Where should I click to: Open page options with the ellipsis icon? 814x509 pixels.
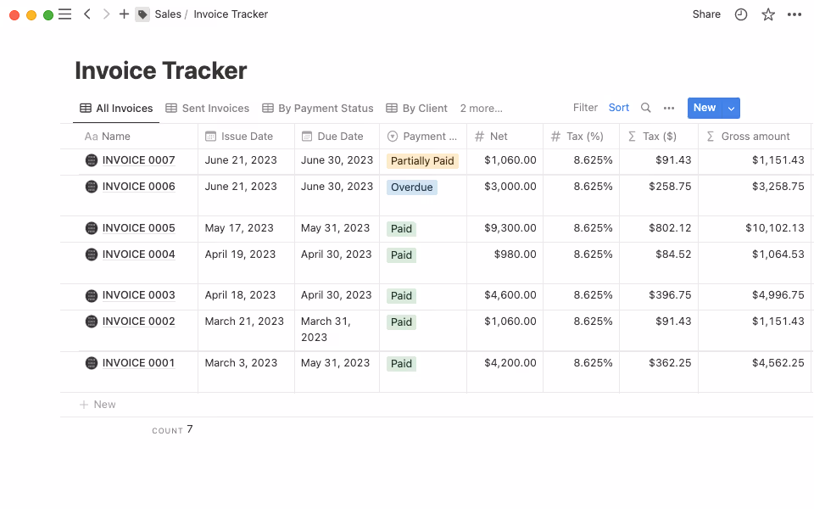tap(794, 14)
